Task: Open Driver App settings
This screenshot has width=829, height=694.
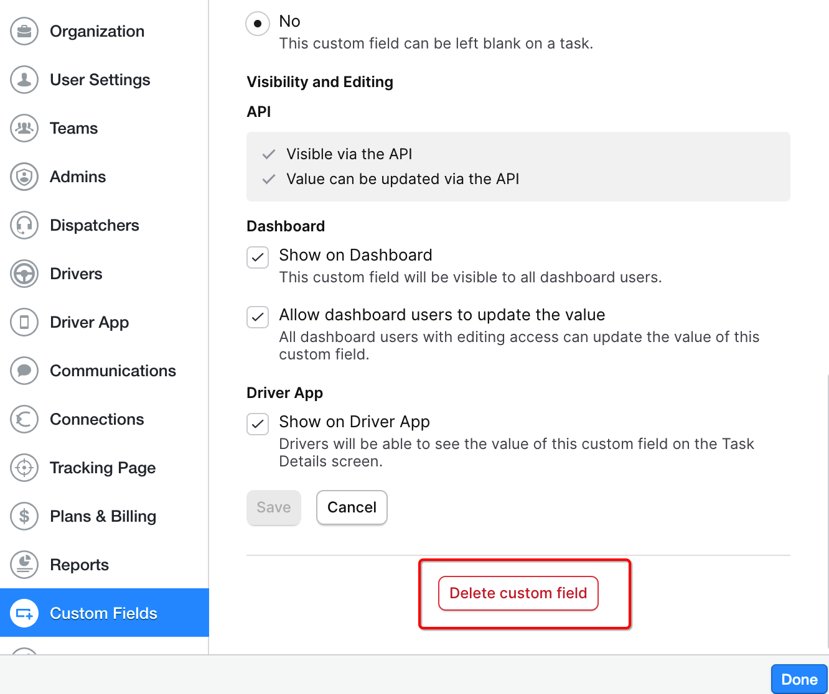Action: (x=104, y=322)
